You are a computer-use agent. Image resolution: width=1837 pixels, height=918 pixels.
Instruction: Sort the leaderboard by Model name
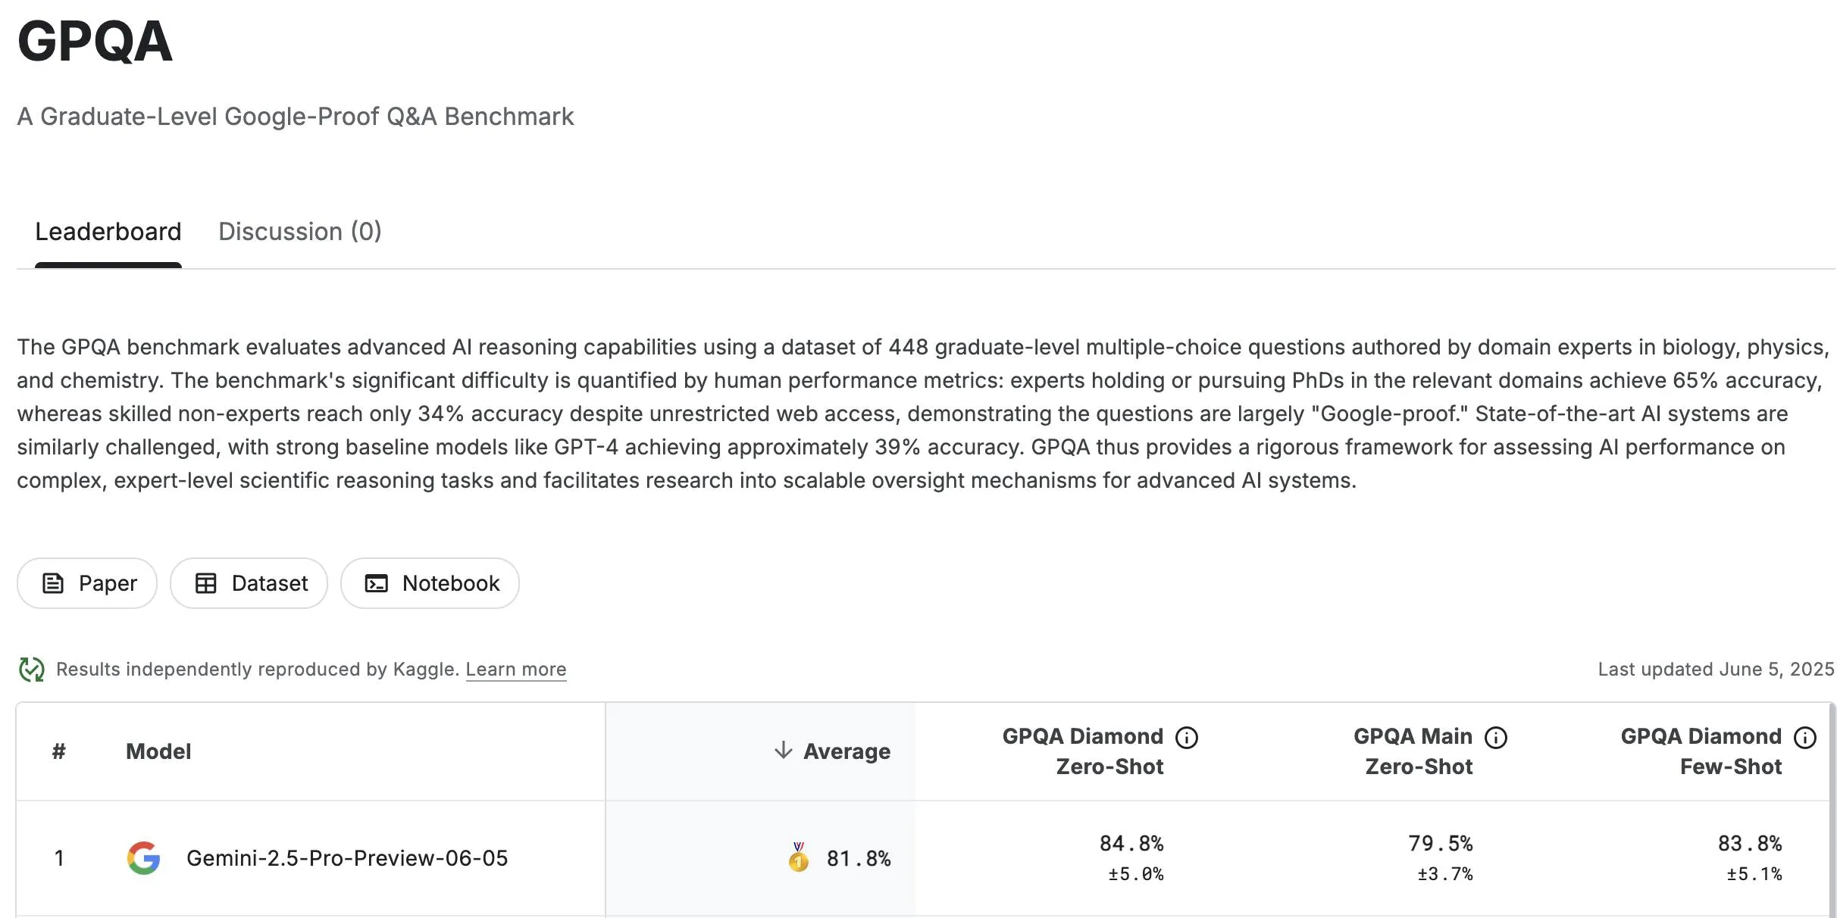coord(157,751)
